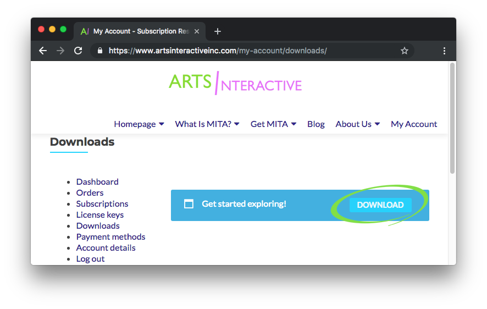Image resolution: width=487 pixels, height=309 pixels.
Task: Click the yellow minimize window button
Action: point(52,29)
